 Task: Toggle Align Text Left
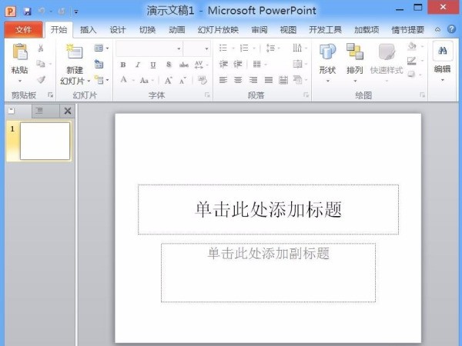[223, 80]
